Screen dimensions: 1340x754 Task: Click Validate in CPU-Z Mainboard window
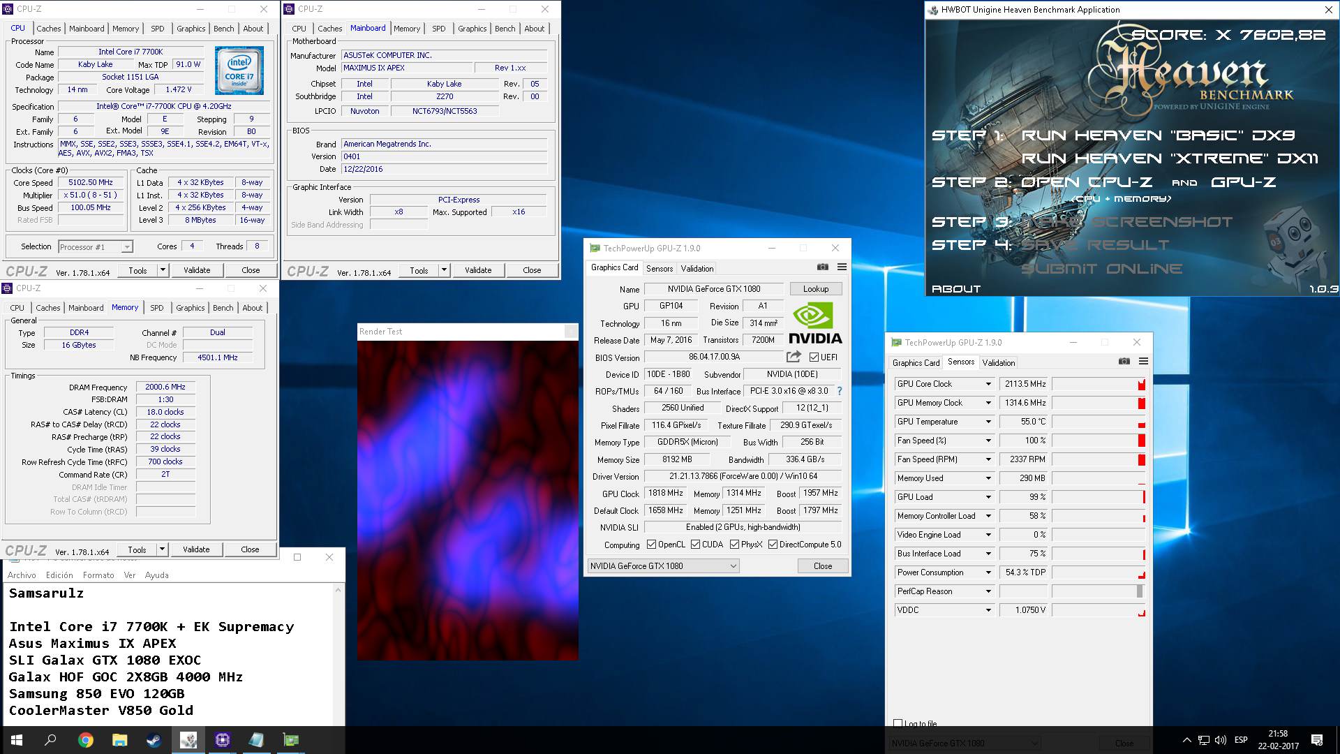[478, 270]
